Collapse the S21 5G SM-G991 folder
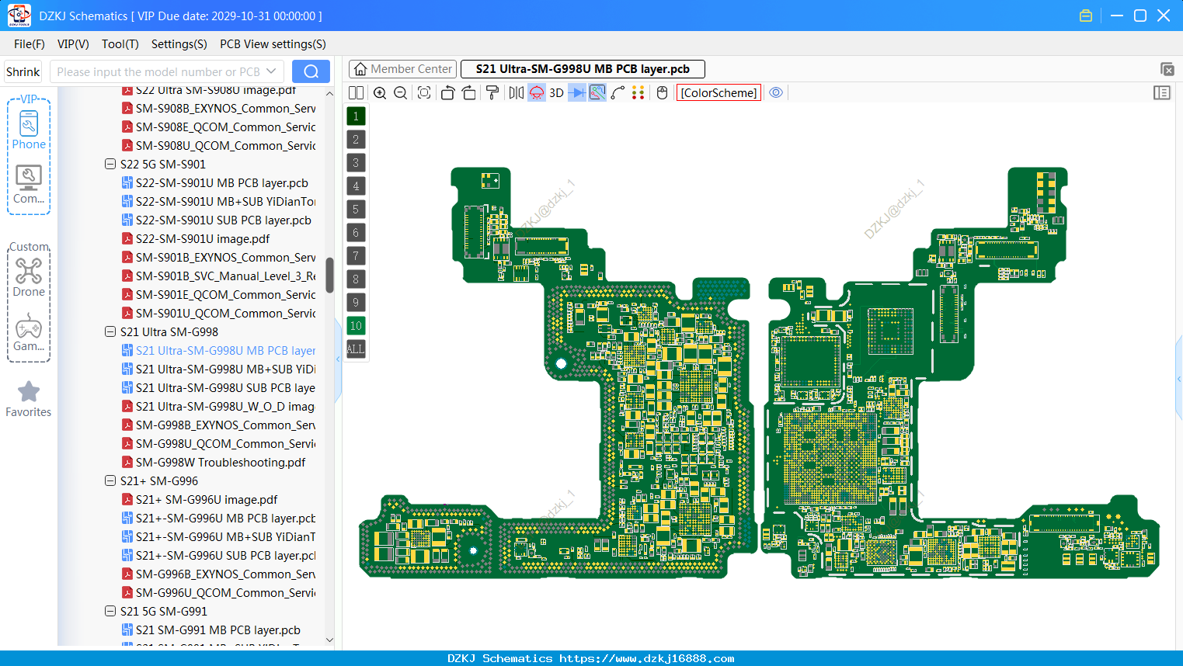Image resolution: width=1183 pixels, height=666 pixels. pos(110,612)
